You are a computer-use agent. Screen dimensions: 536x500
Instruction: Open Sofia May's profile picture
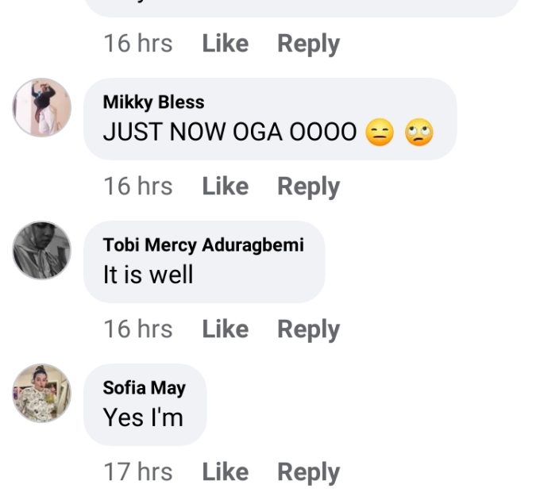coord(42,393)
